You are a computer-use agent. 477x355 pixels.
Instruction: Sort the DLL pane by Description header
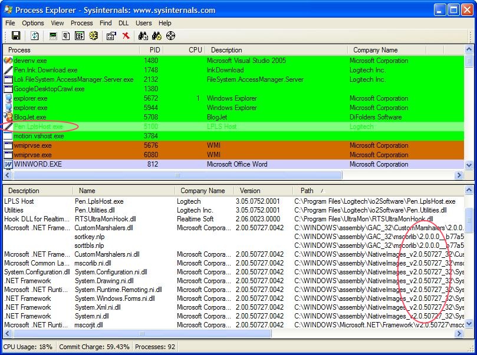tap(38, 191)
